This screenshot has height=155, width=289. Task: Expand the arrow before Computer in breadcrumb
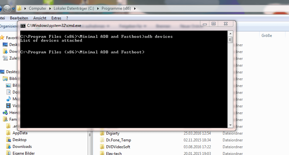coord(25,8)
